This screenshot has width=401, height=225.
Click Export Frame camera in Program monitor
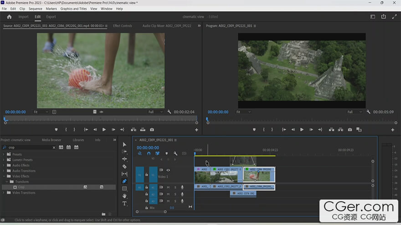350,130
